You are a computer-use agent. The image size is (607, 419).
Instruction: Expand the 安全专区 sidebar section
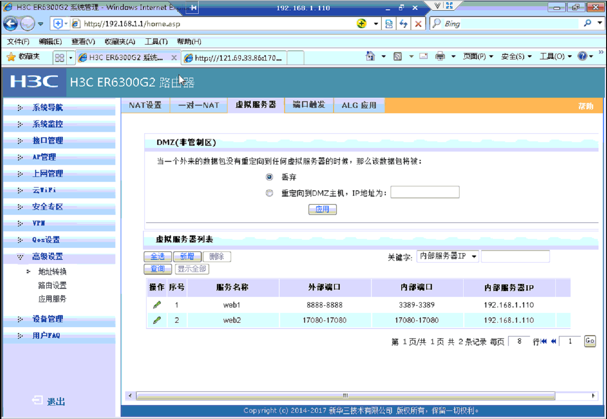tap(47, 207)
